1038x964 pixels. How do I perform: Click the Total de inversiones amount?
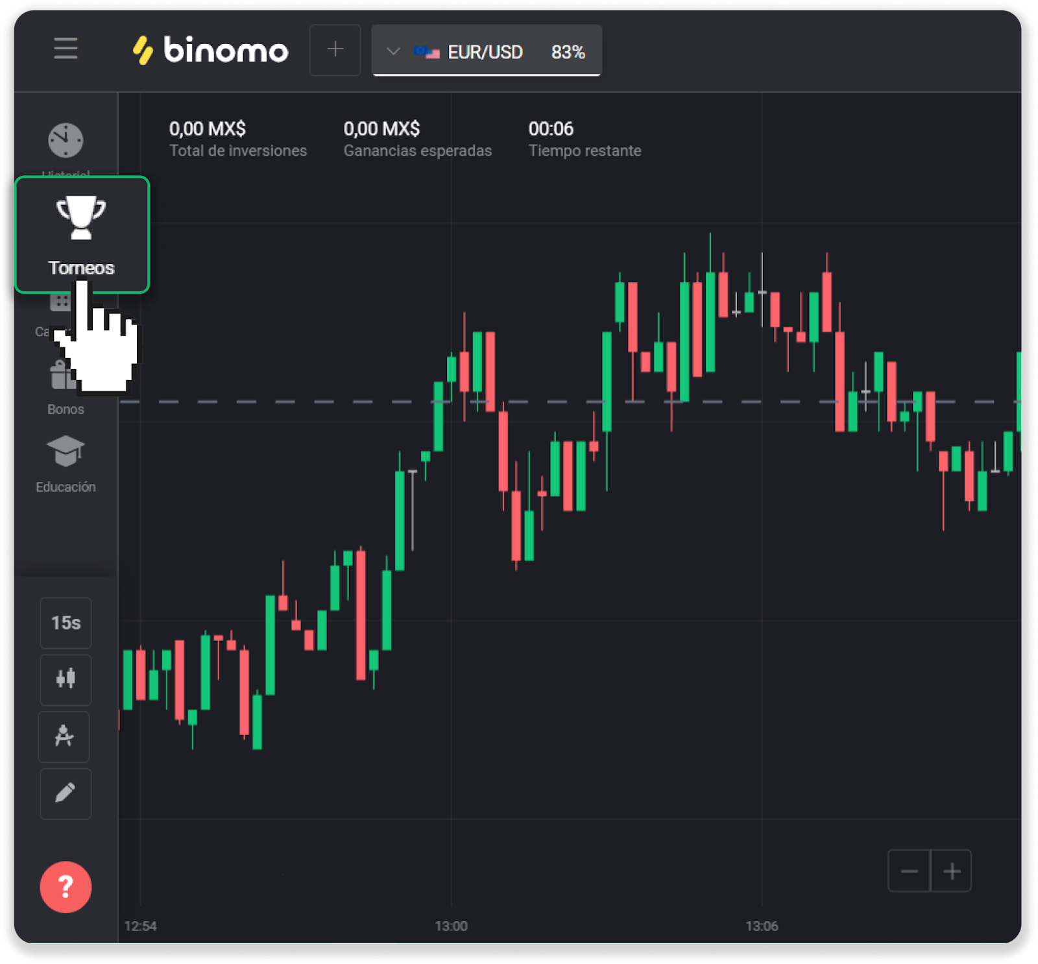point(208,129)
